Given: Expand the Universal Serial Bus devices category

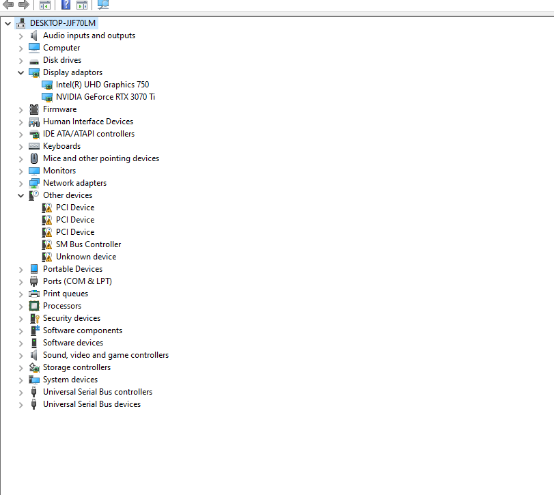Looking at the screenshot, I should [x=21, y=405].
